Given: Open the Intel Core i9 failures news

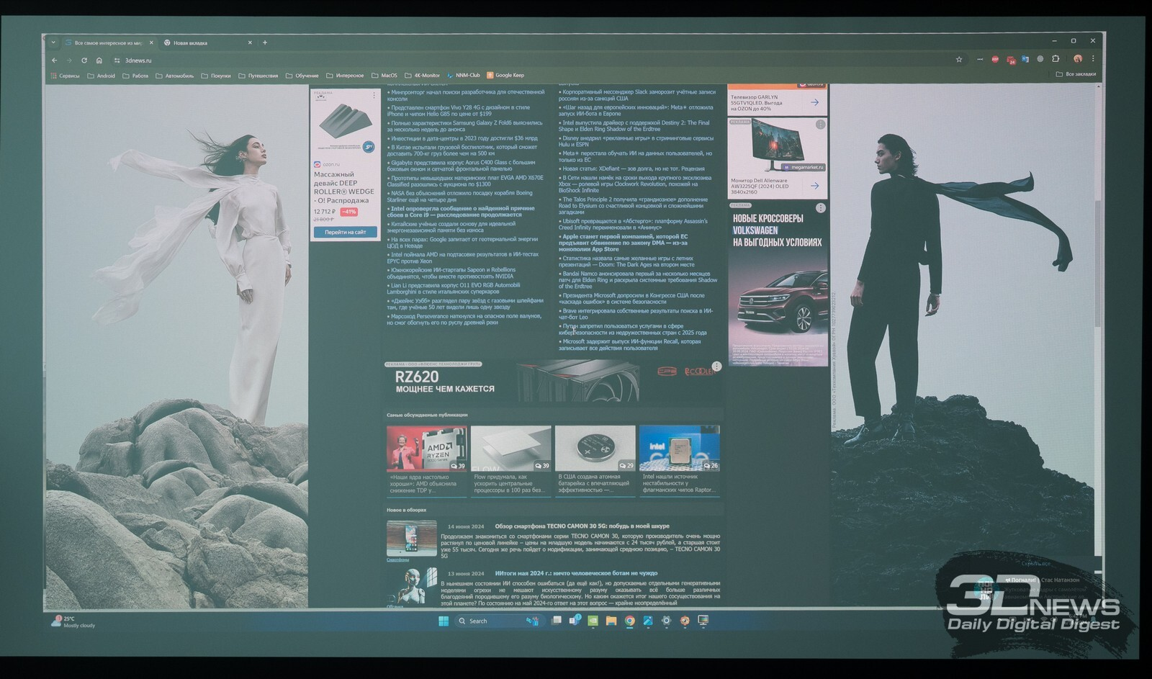Looking at the screenshot, I should click(461, 212).
